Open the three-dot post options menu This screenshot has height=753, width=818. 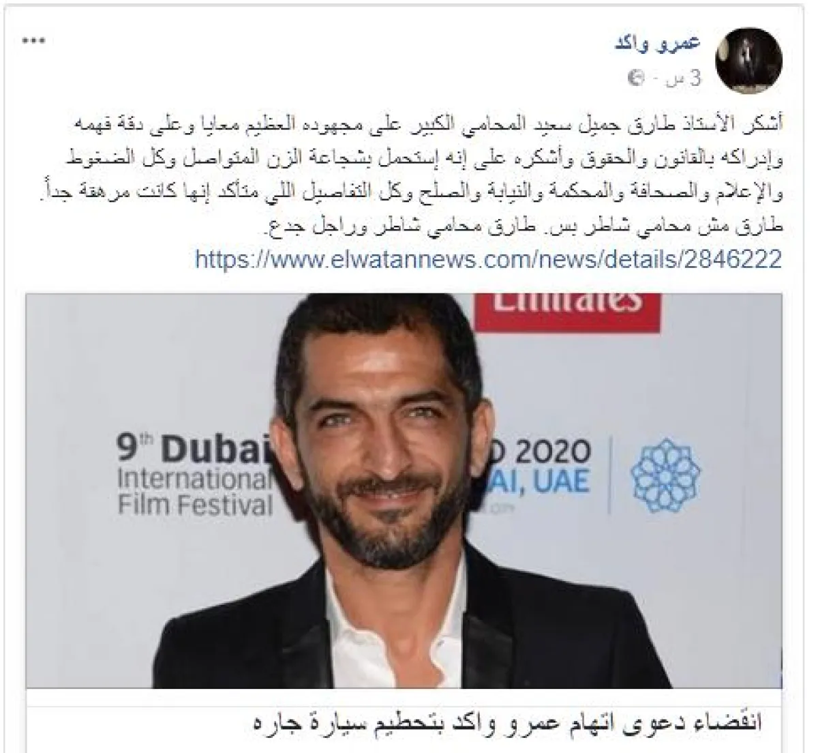(x=34, y=42)
